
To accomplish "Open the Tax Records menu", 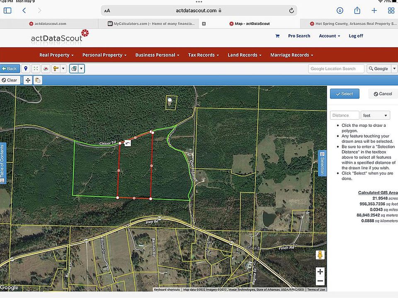I will coord(203,55).
